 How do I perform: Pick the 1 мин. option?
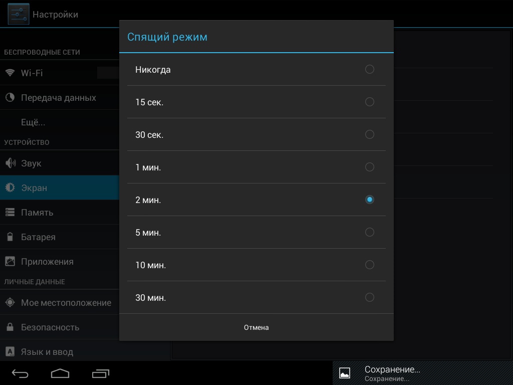369,167
